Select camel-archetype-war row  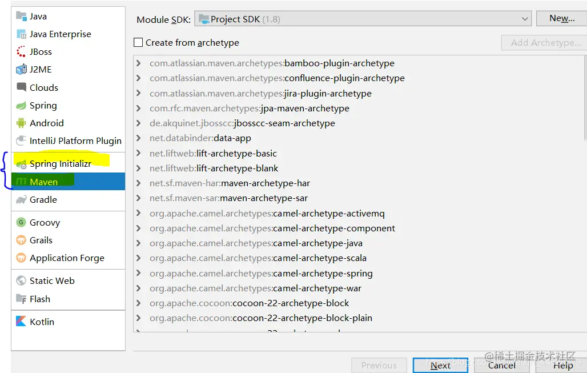(359, 288)
